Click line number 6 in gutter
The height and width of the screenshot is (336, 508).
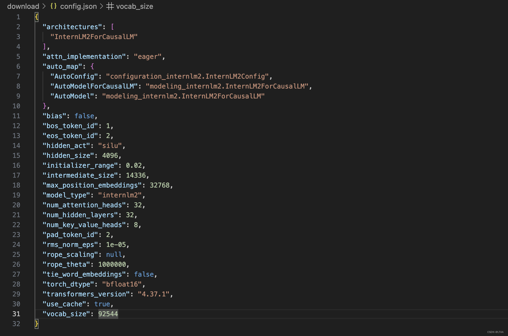[x=18, y=67]
